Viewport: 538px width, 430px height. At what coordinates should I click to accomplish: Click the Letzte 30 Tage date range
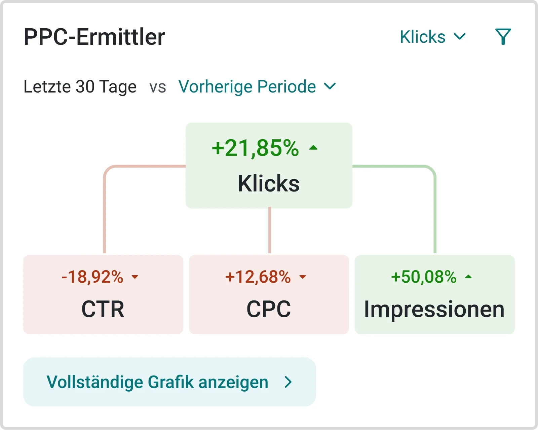pyautogui.click(x=80, y=86)
